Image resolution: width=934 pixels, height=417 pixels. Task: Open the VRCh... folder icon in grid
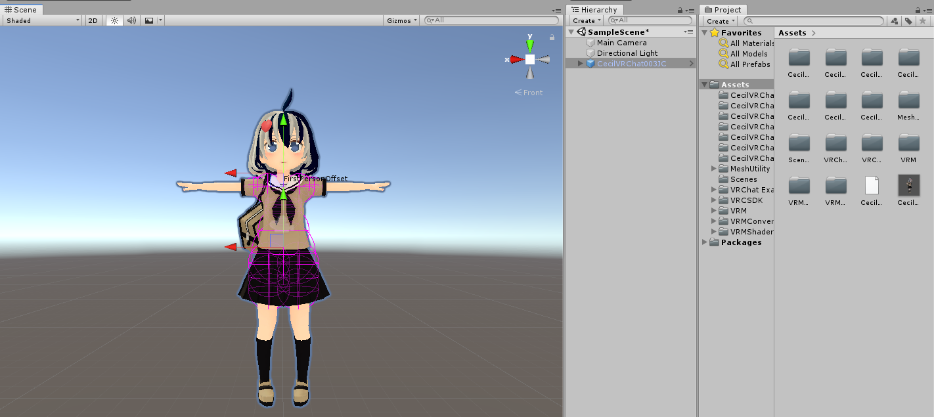click(x=835, y=143)
